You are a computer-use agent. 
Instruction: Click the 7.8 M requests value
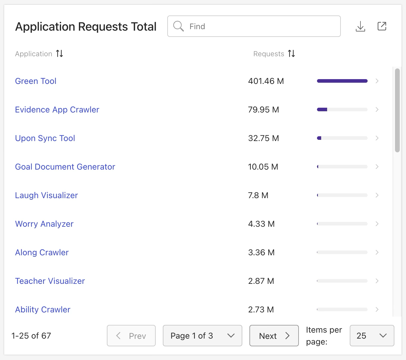coord(258,195)
